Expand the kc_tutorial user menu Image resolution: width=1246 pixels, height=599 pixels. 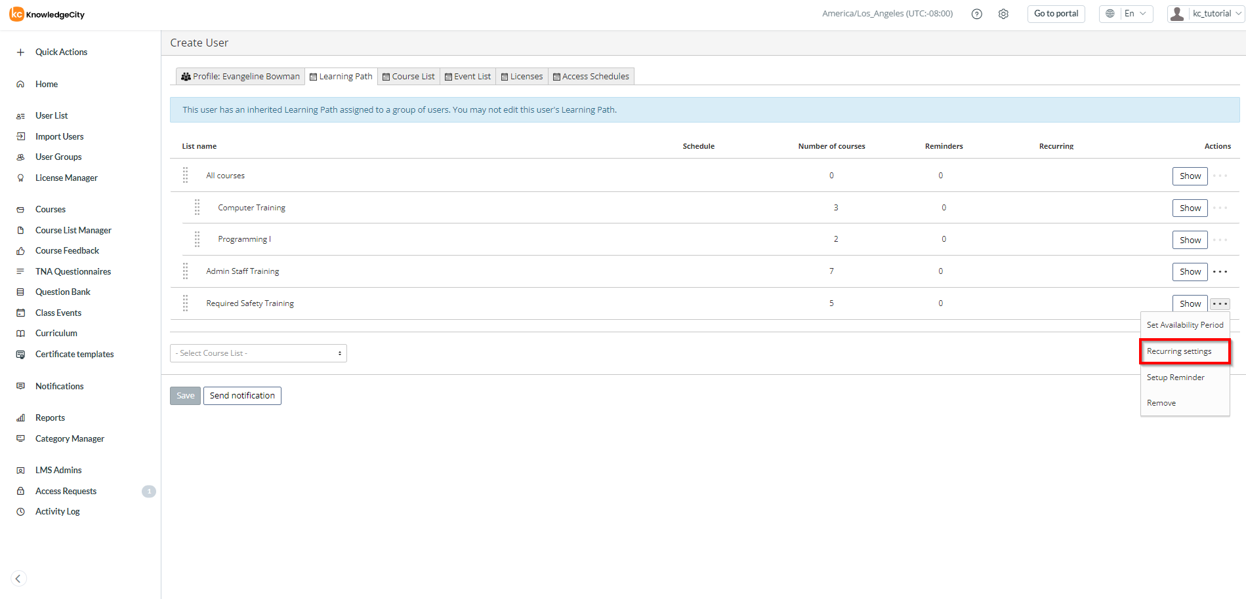point(1205,14)
